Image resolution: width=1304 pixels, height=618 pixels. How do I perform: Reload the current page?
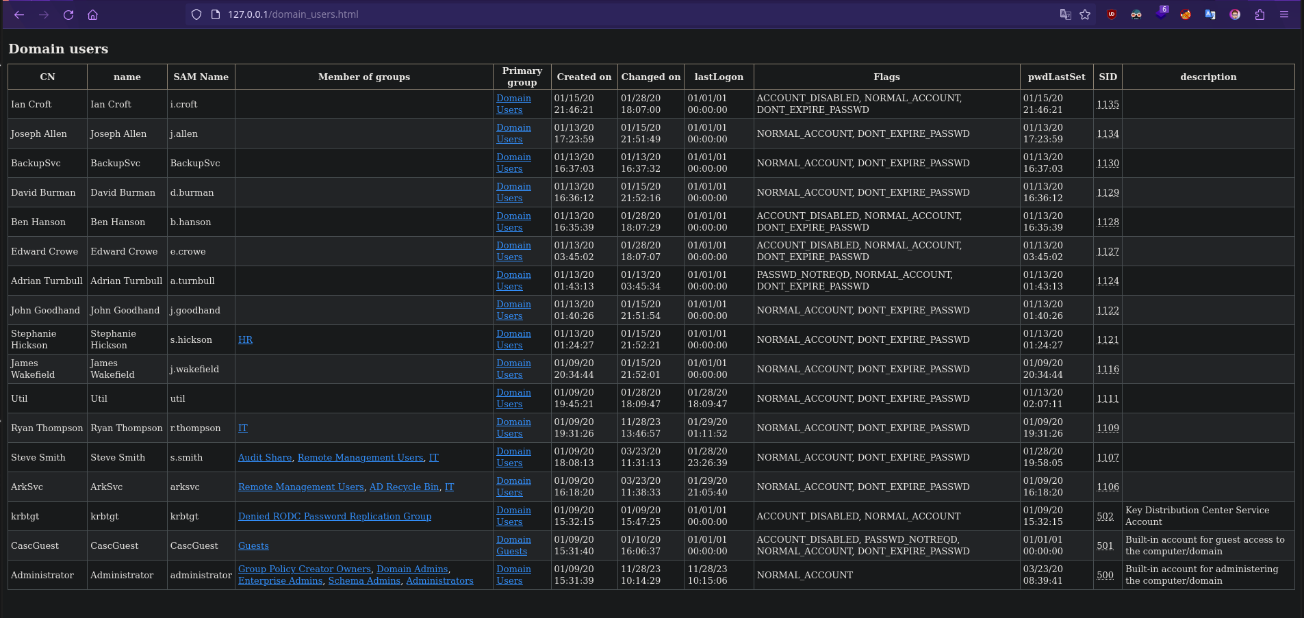tap(68, 14)
